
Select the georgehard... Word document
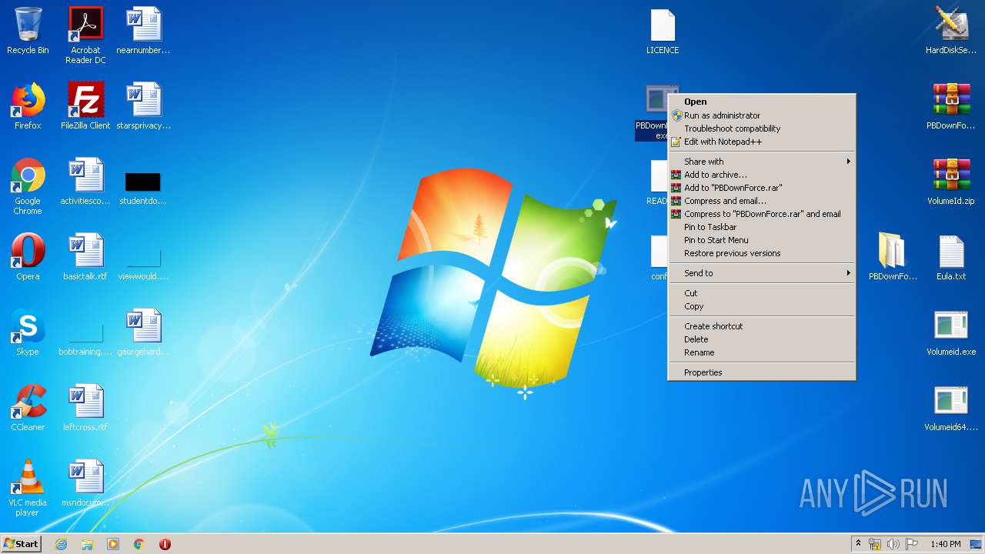click(143, 332)
